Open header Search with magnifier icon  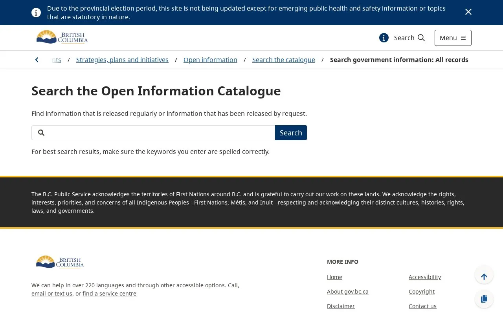click(409, 38)
